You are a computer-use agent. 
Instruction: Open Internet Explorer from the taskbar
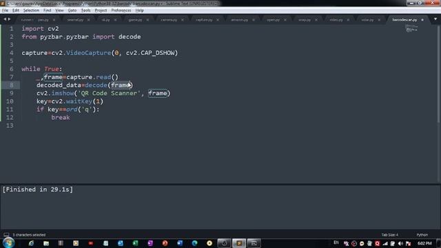pyautogui.click(x=31, y=243)
